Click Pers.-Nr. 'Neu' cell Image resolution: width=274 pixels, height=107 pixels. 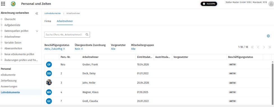[x=63, y=64]
